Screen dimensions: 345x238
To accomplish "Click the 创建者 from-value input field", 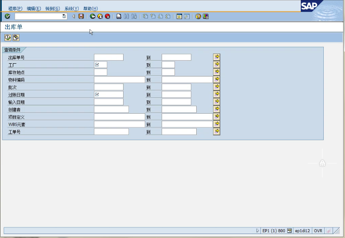I will point(111,109).
